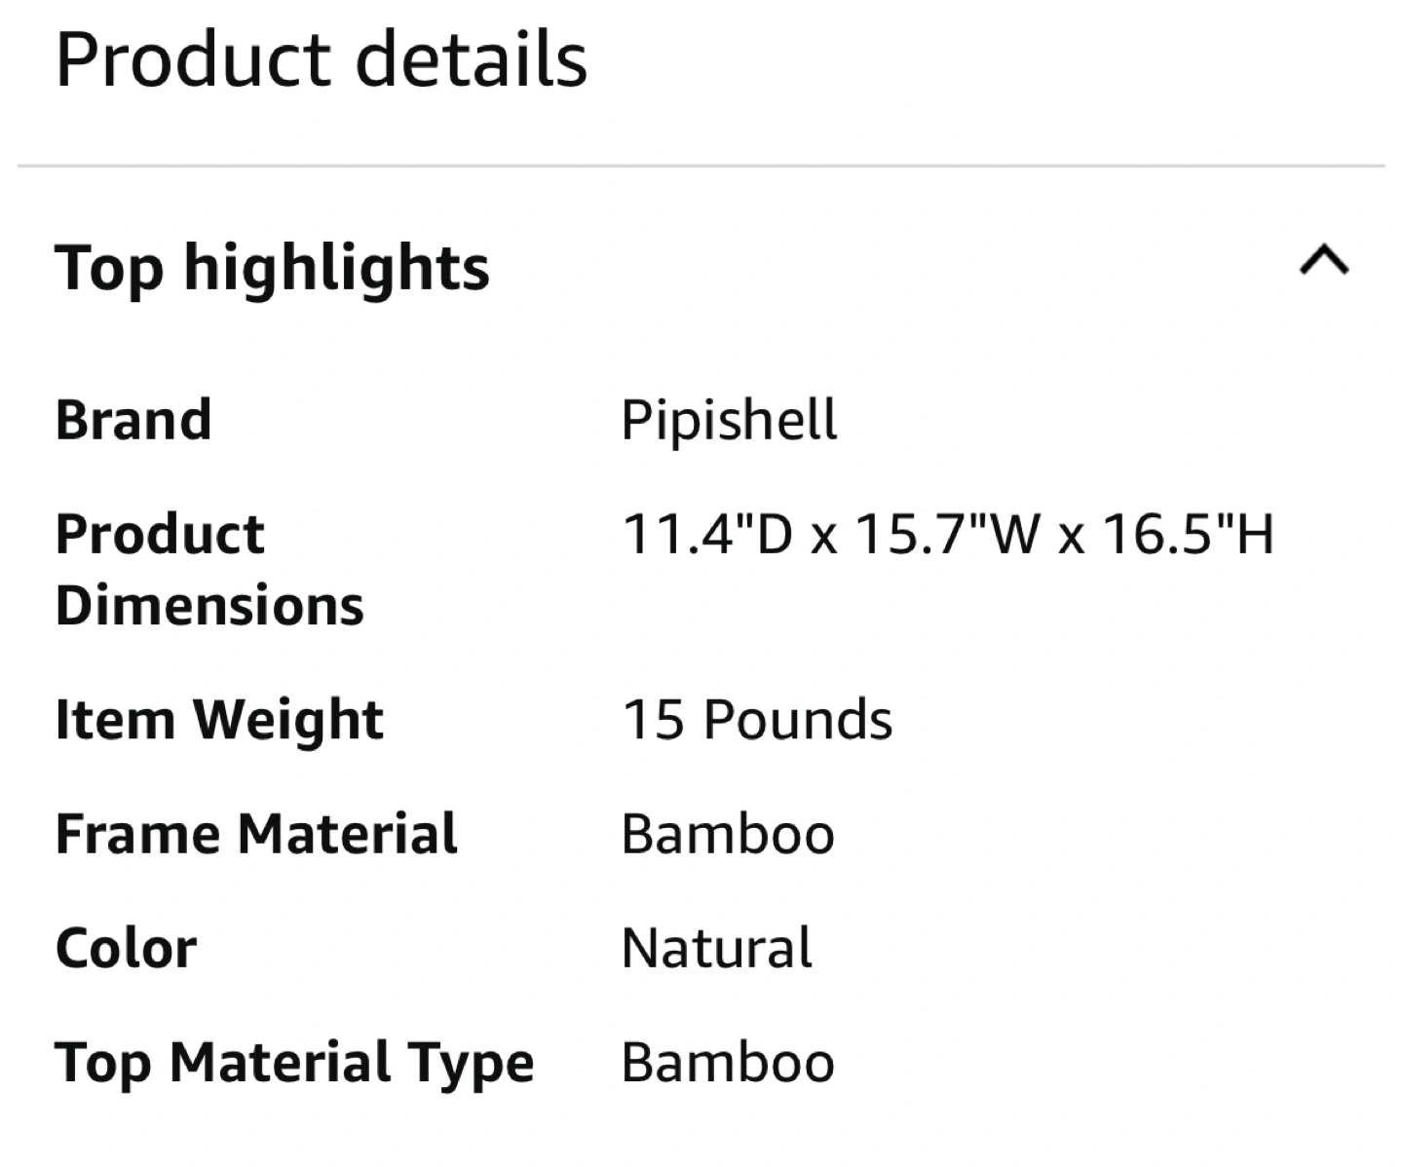
Task: Click the divider line below Product details
Action: point(701,166)
